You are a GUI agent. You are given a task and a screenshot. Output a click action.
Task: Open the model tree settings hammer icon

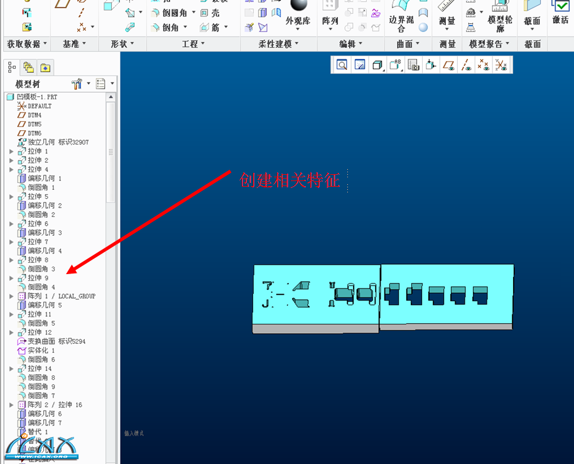click(77, 84)
